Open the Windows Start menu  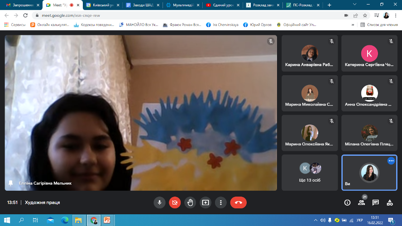pos(7,220)
